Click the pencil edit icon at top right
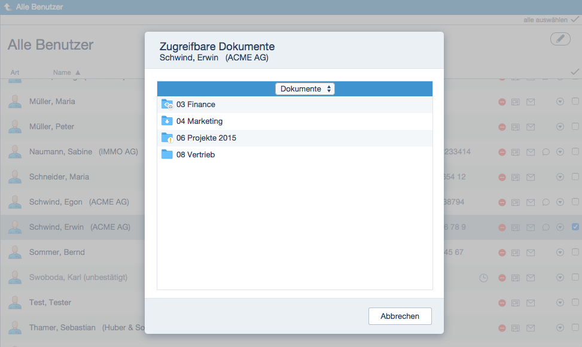582x347 pixels. point(560,39)
